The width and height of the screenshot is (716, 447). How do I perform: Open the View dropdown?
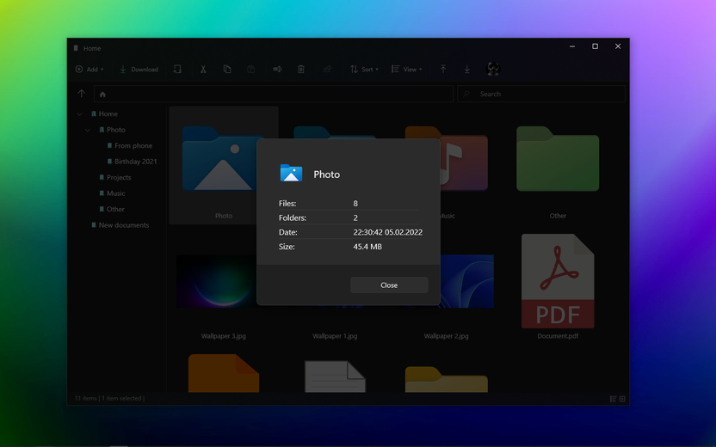click(407, 70)
